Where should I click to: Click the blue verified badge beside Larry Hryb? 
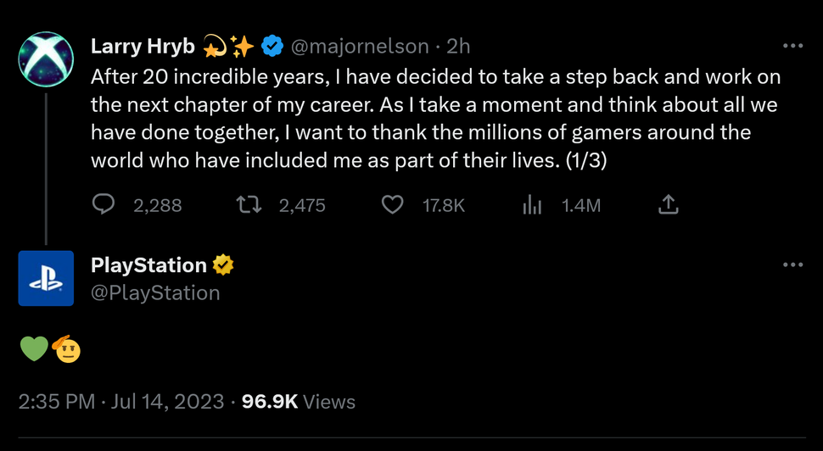coord(272,46)
